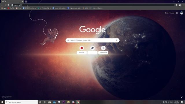Open the Images link at top right
Image resolution: width=185 pixels, height=104 pixels.
[x=172, y=13]
